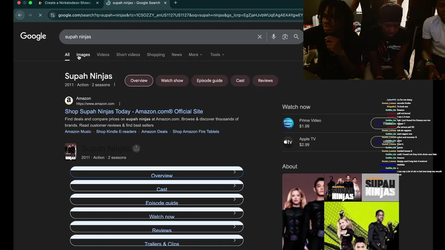Open three-dot menu next to Amazon URL

[120, 103]
